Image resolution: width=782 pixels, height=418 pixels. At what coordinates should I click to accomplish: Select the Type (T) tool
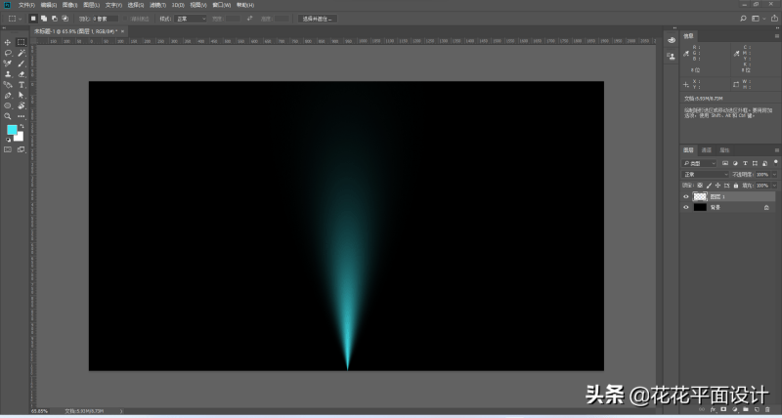coord(21,85)
